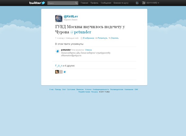Click the Поиск search field

[x=61, y=3]
